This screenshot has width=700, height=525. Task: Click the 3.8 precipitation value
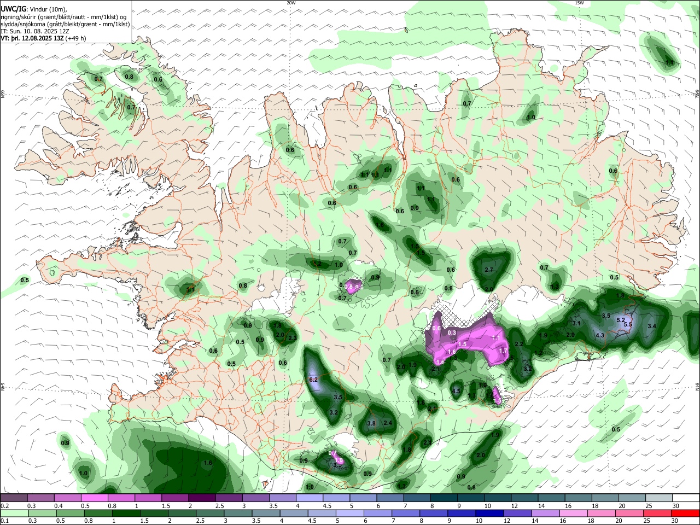[371, 423]
